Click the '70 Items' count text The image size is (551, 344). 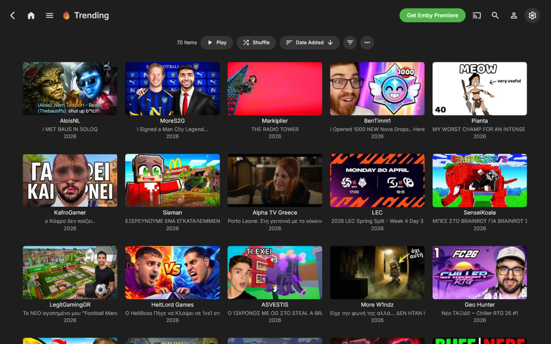click(x=187, y=43)
